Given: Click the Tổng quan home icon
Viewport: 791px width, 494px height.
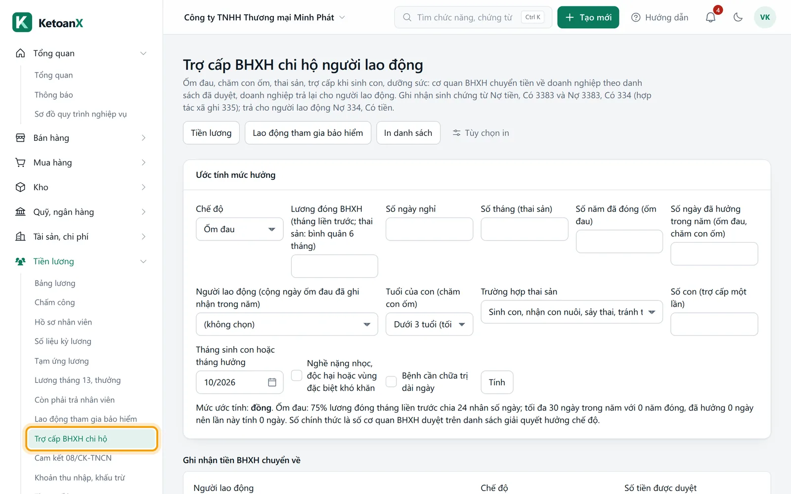Looking at the screenshot, I should pyautogui.click(x=20, y=53).
